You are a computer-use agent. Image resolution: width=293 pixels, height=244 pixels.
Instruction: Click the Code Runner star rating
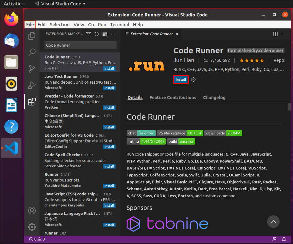pyautogui.click(x=252, y=60)
